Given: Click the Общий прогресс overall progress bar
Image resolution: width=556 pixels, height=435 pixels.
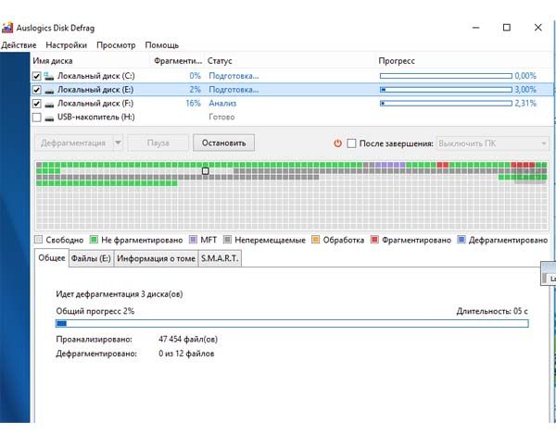Looking at the screenshot, I should (292, 323).
